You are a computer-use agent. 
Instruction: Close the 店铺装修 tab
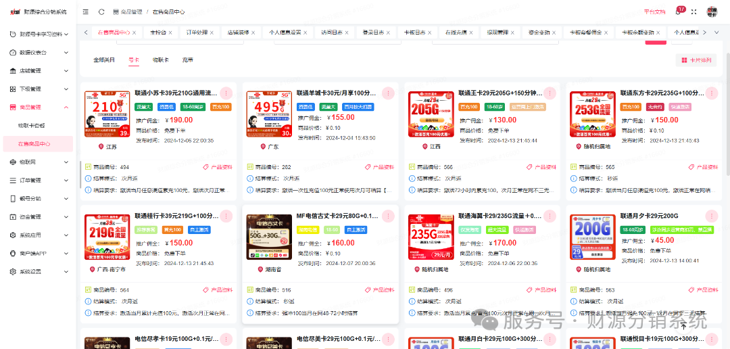coord(253,32)
